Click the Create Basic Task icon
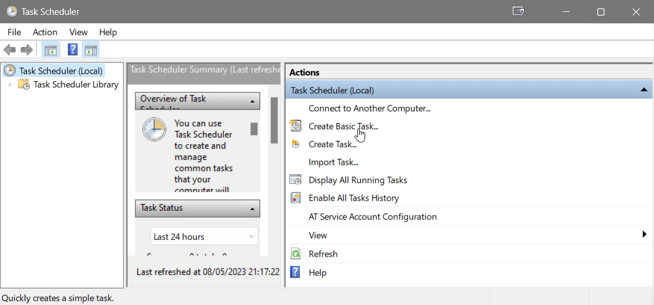Screen dimensions: 654x305 295,125
